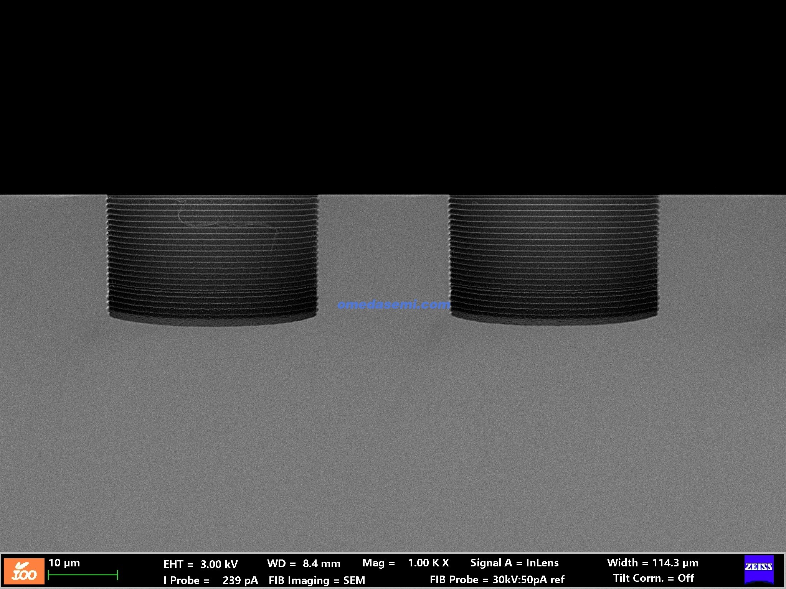786x589 pixels.
Task: Click the curved bottom of left trench
Action: [212, 321]
